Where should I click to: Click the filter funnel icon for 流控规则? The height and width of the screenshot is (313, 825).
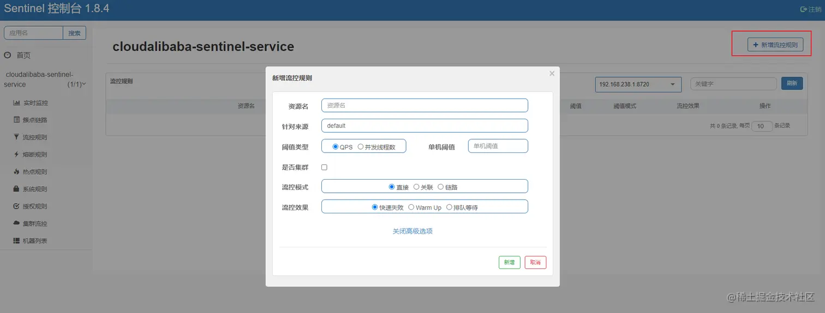click(17, 137)
